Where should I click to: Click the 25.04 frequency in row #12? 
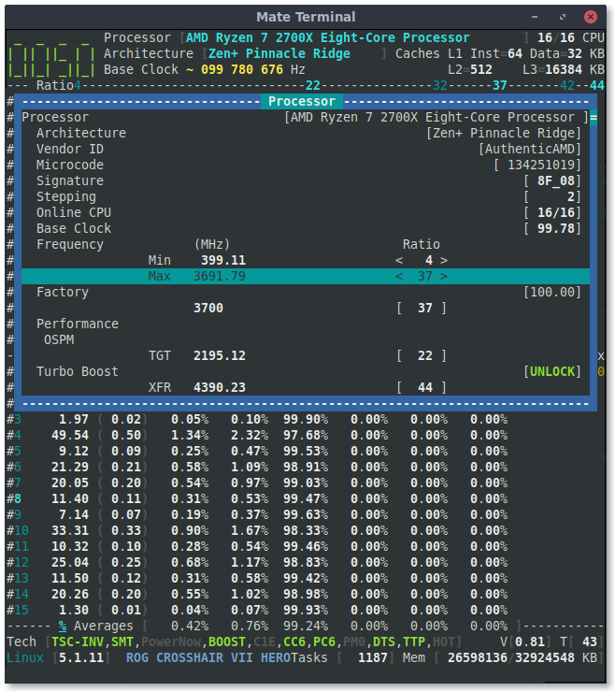tap(70, 562)
